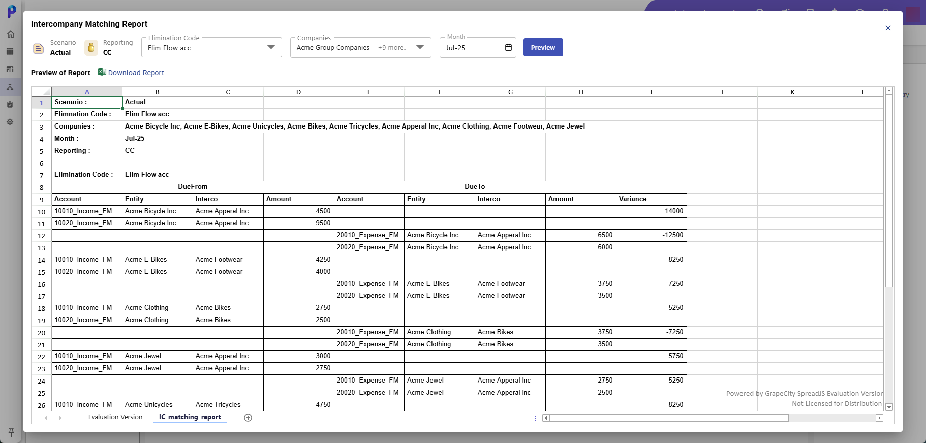The image size is (926, 443).
Task: Click the Reporting currency bag icon
Action: pyautogui.click(x=91, y=47)
